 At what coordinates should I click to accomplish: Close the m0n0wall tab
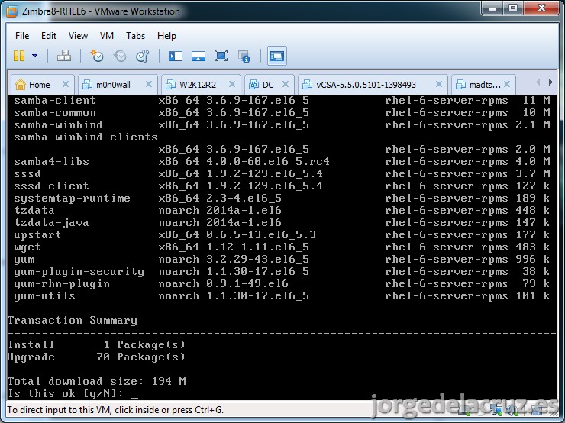[148, 84]
